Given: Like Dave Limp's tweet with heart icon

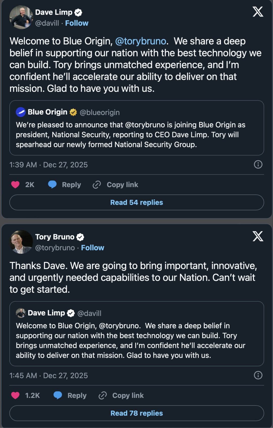Looking at the screenshot, I should pyautogui.click(x=15, y=185).
